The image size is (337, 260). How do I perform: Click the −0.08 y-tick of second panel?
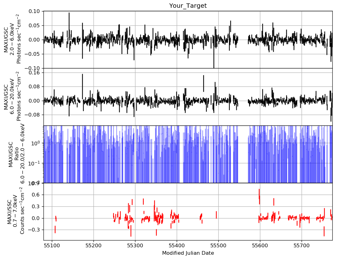pyautogui.click(x=32, y=115)
